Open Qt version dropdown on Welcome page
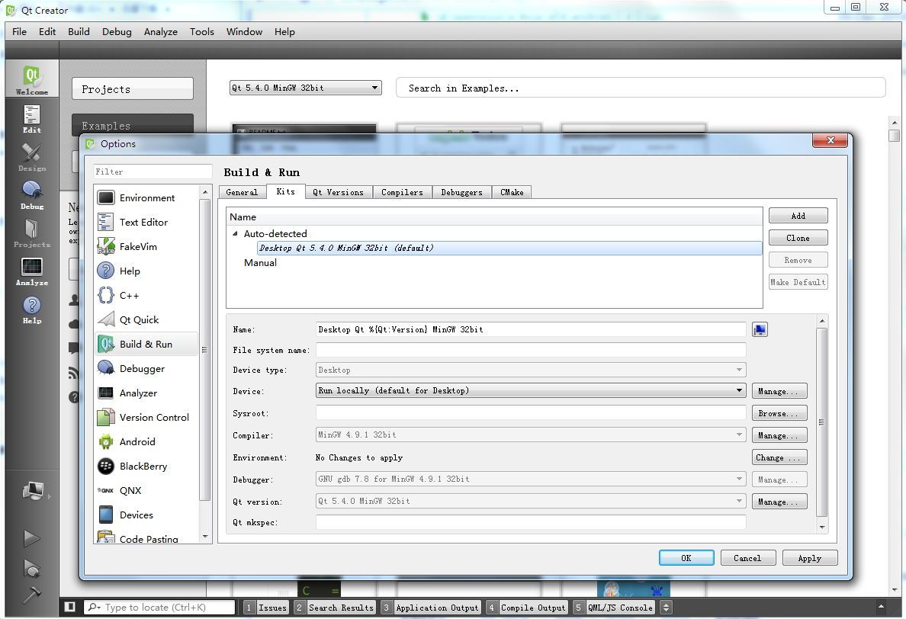The height and width of the screenshot is (619, 906). pos(306,88)
